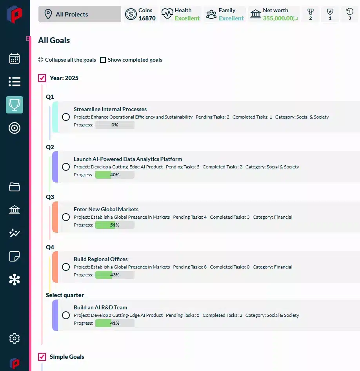Open Launch AI-Powered Data Analytics Platform title
The width and height of the screenshot is (360, 371).
(128, 159)
